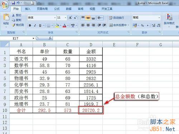Decrease font size with the small A
Viewport: 179px width, 134px height.
pyautogui.click(x=75, y=18)
